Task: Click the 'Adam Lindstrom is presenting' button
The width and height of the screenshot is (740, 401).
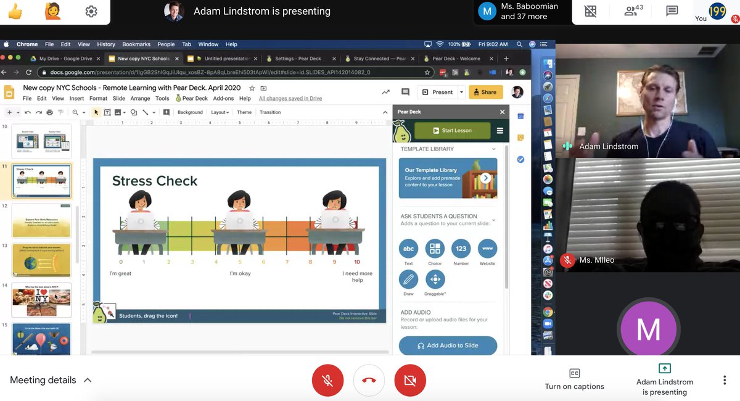Action: (x=664, y=380)
